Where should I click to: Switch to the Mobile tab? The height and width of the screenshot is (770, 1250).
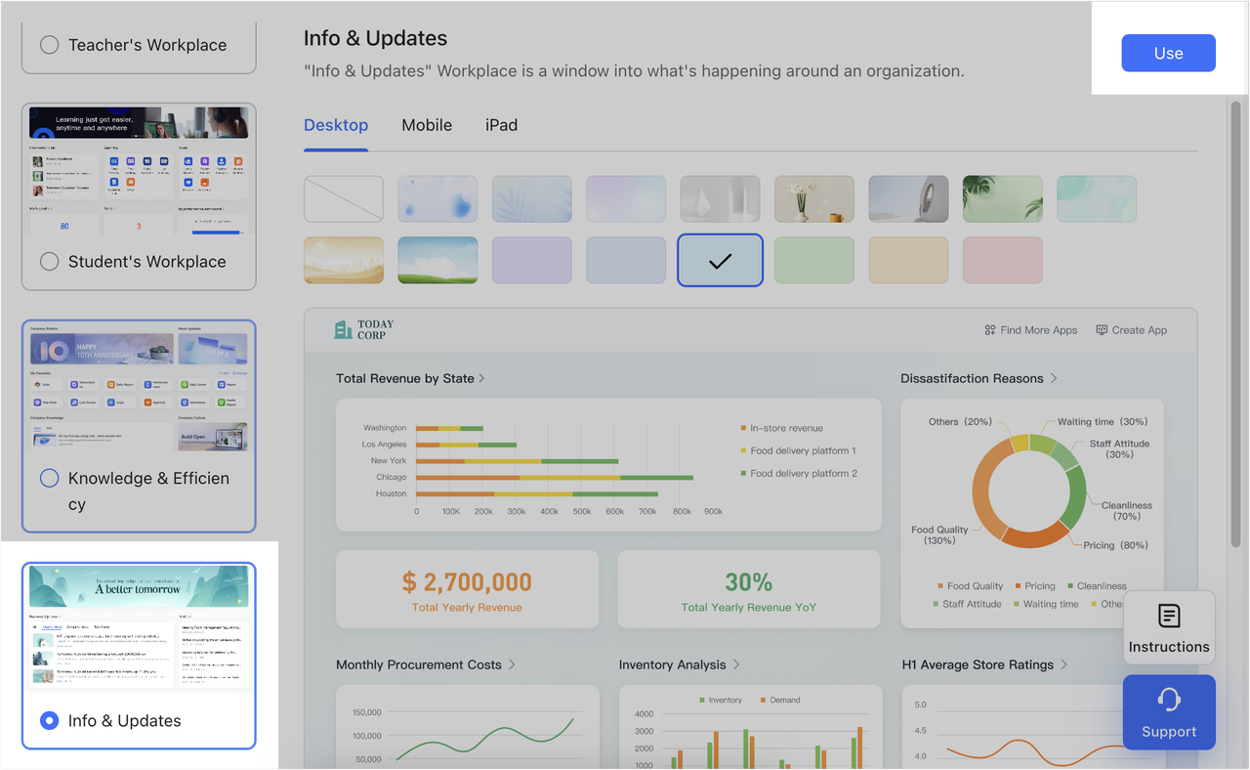click(427, 125)
